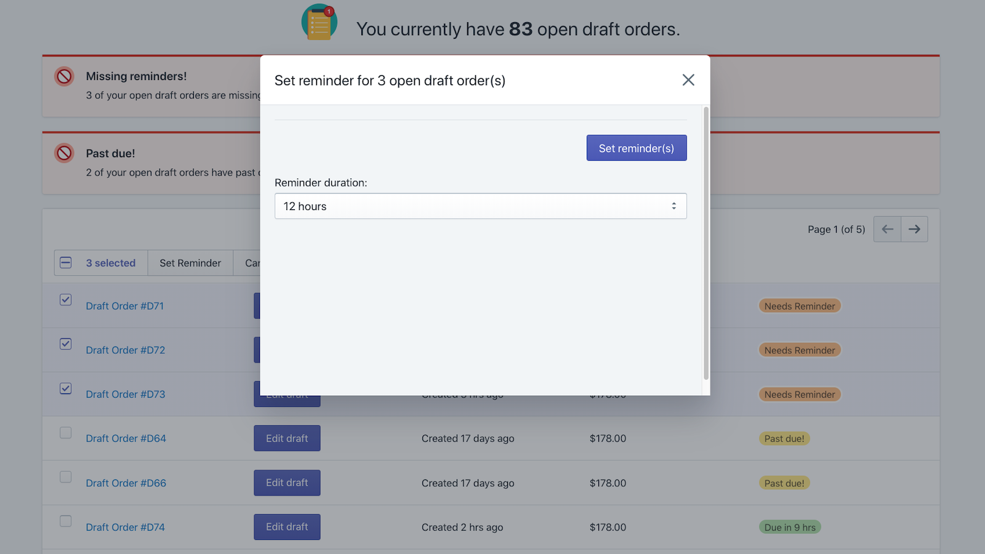Click the stepper arrows on the duration selector
The width and height of the screenshot is (985, 554).
[674, 206]
